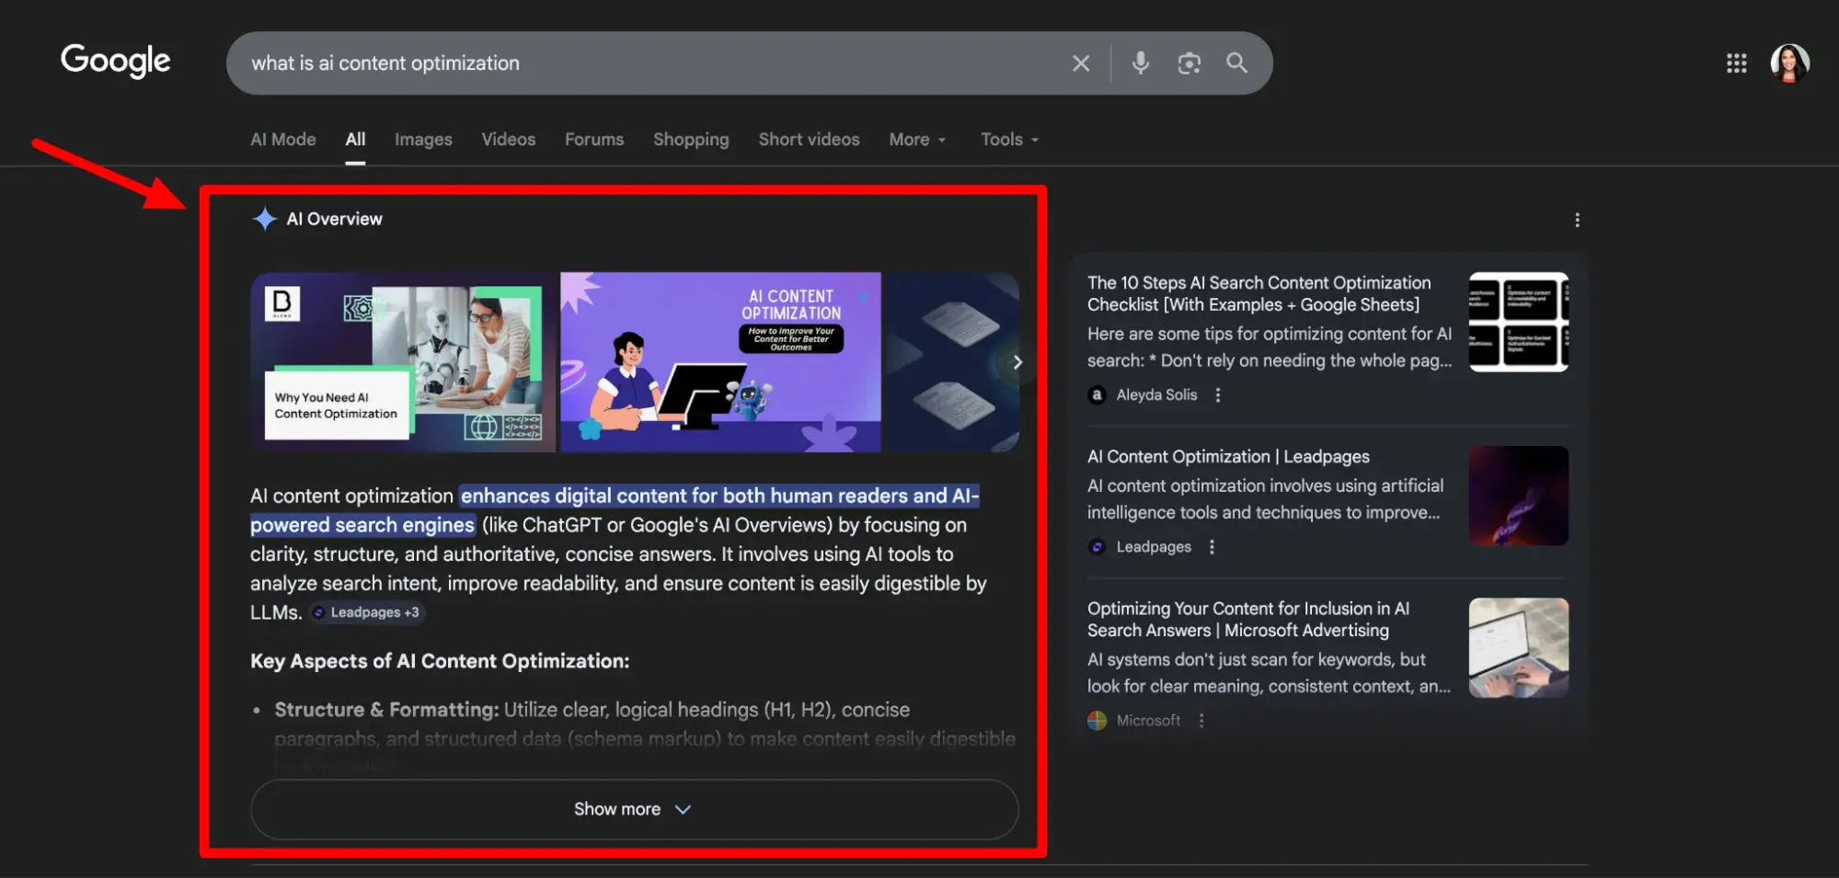Expand the Show more section
The image size is (1839, 878).
point(632,809)
